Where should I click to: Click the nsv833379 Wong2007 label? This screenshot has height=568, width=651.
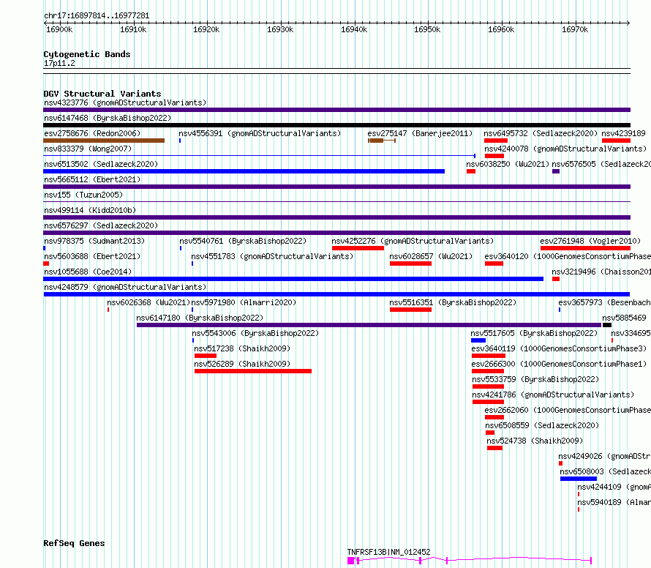pos(88,149)
